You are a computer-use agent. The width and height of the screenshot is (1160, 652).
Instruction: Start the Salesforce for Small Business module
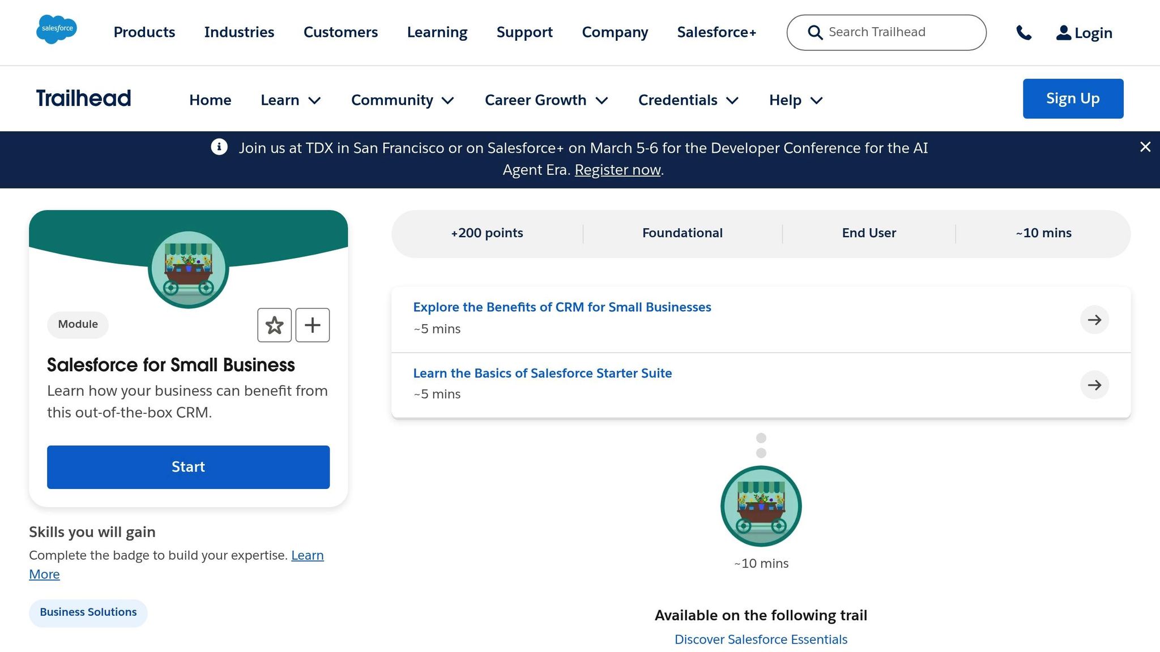188,467
